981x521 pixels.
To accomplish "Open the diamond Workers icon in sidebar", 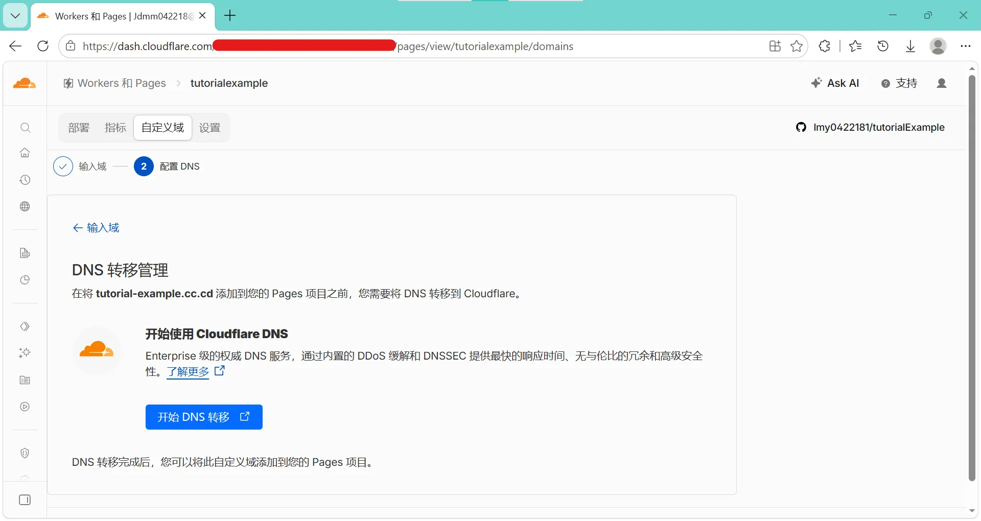I will pyautogui.click(x=25, y=326).
